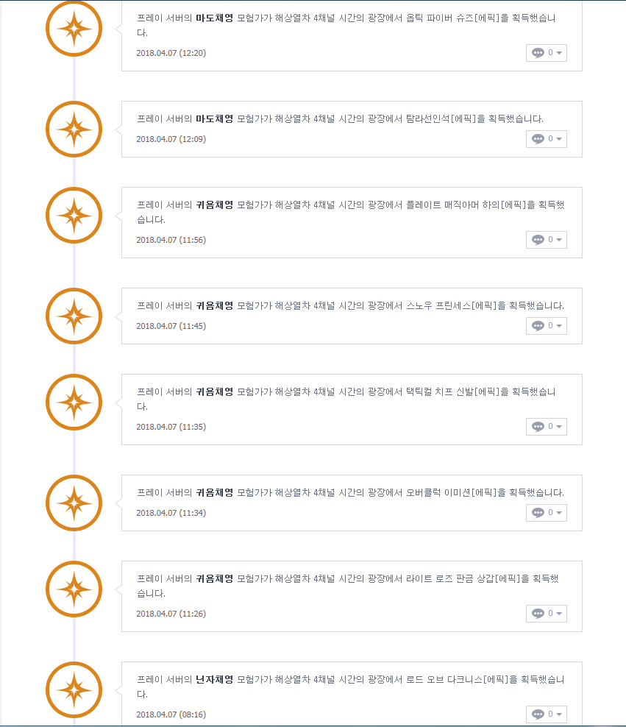The width and height of the screenshot is (626, 727).
Task: Expand comments for the 12:09 탐라선인석 entry
Action: pos(547,139)
